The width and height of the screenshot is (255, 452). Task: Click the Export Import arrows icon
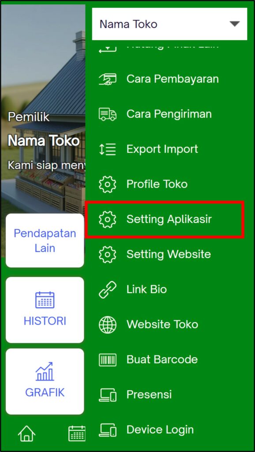[108, 149]
